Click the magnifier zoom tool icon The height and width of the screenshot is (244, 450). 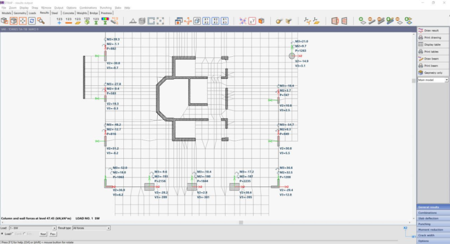41,21
